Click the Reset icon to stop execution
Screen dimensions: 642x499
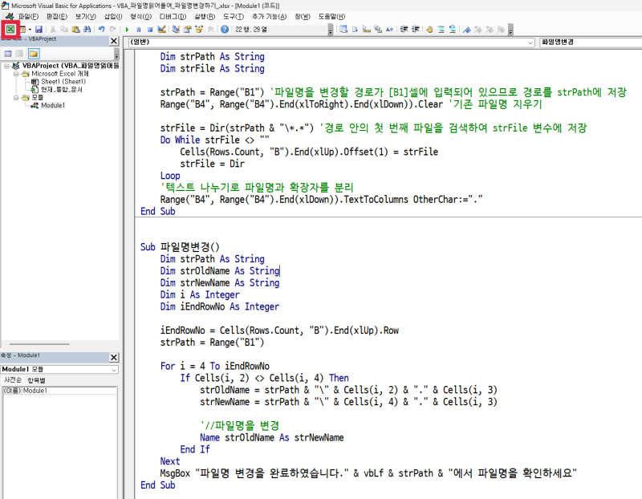150,30
